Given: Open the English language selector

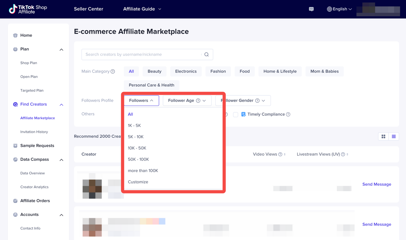Looking at the screenshot, I should (x=339, y=9).
